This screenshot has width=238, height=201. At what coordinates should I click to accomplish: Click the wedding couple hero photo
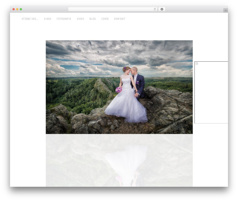[x=119, y=87]
